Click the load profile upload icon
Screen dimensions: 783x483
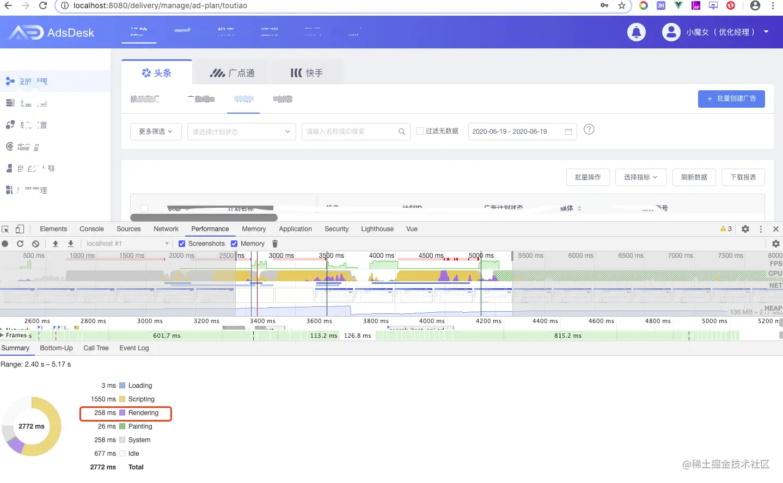tap(55, 244)
